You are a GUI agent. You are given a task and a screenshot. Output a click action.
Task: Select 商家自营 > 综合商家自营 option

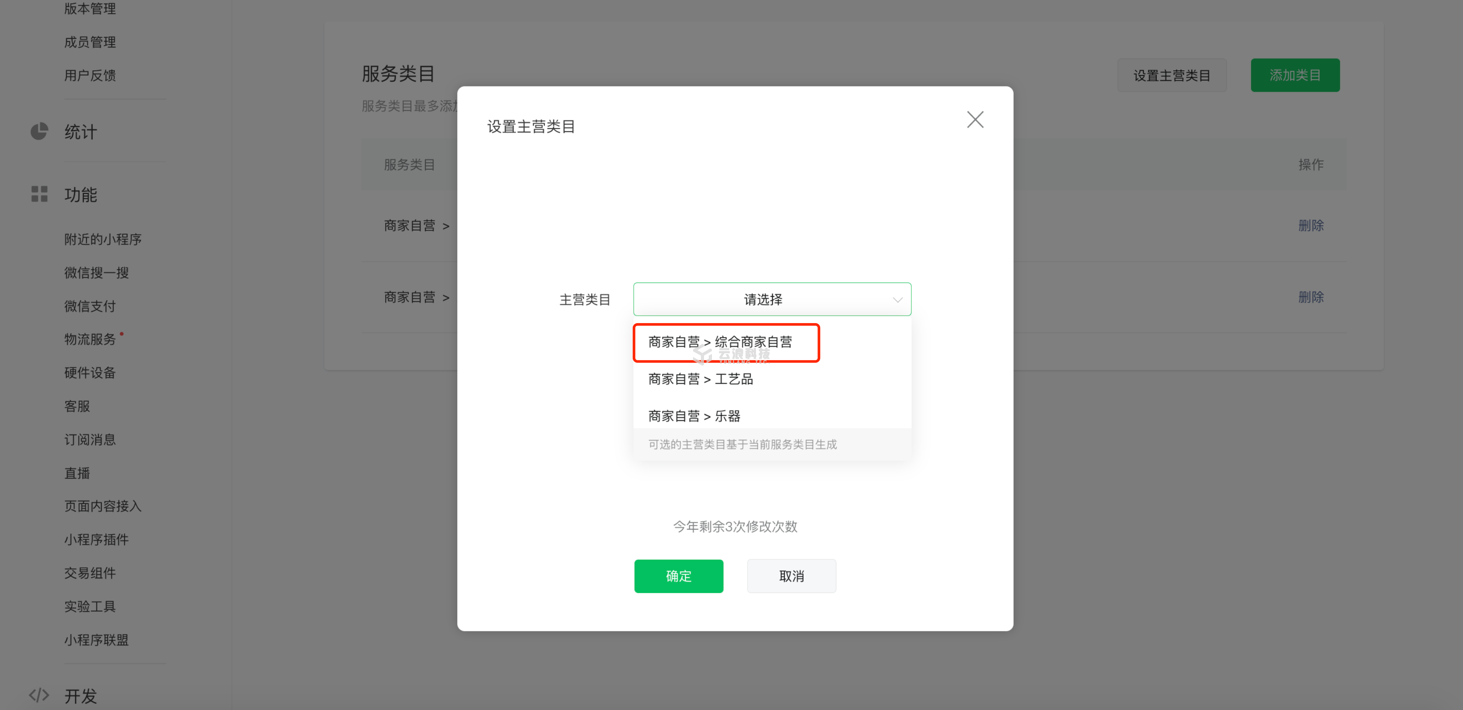720,342
